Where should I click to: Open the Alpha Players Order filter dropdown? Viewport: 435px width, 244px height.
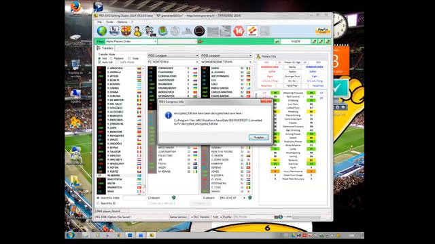pyautogui.click(x=131, y=41)
